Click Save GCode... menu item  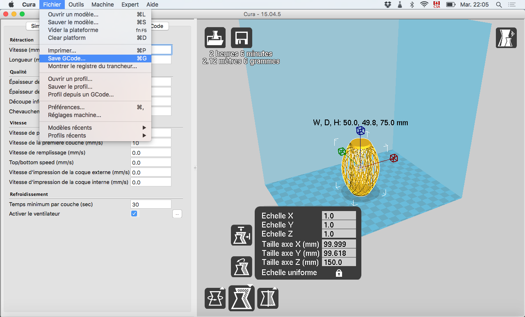[x=95, y=58]
